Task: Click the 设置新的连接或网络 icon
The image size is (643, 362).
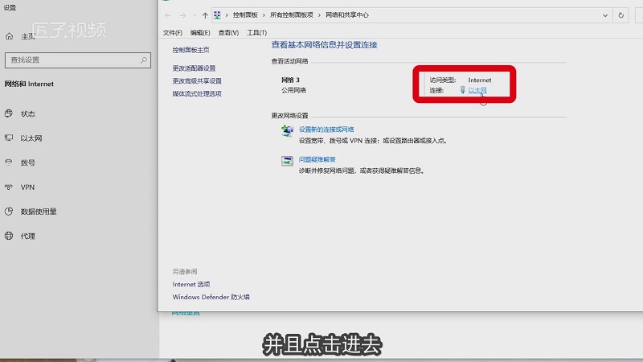Action: click(x=287, y=130)
